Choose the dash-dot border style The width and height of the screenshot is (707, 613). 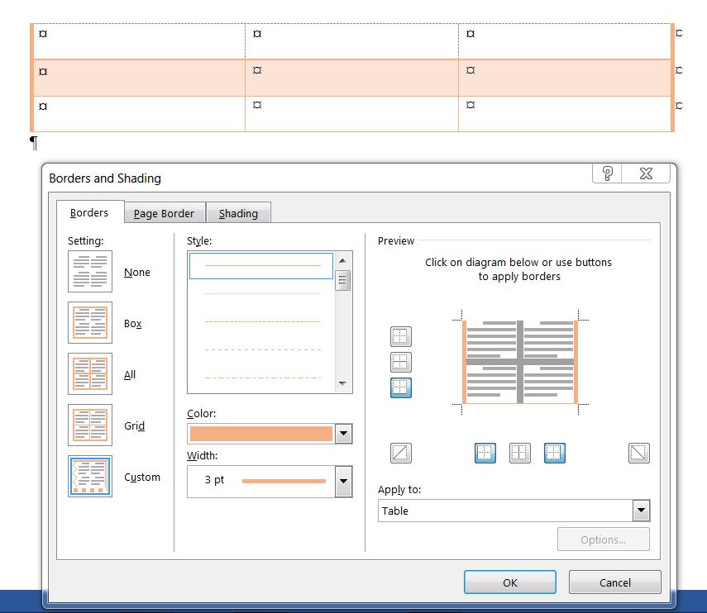pyautogui.click(x=262, y=378)
